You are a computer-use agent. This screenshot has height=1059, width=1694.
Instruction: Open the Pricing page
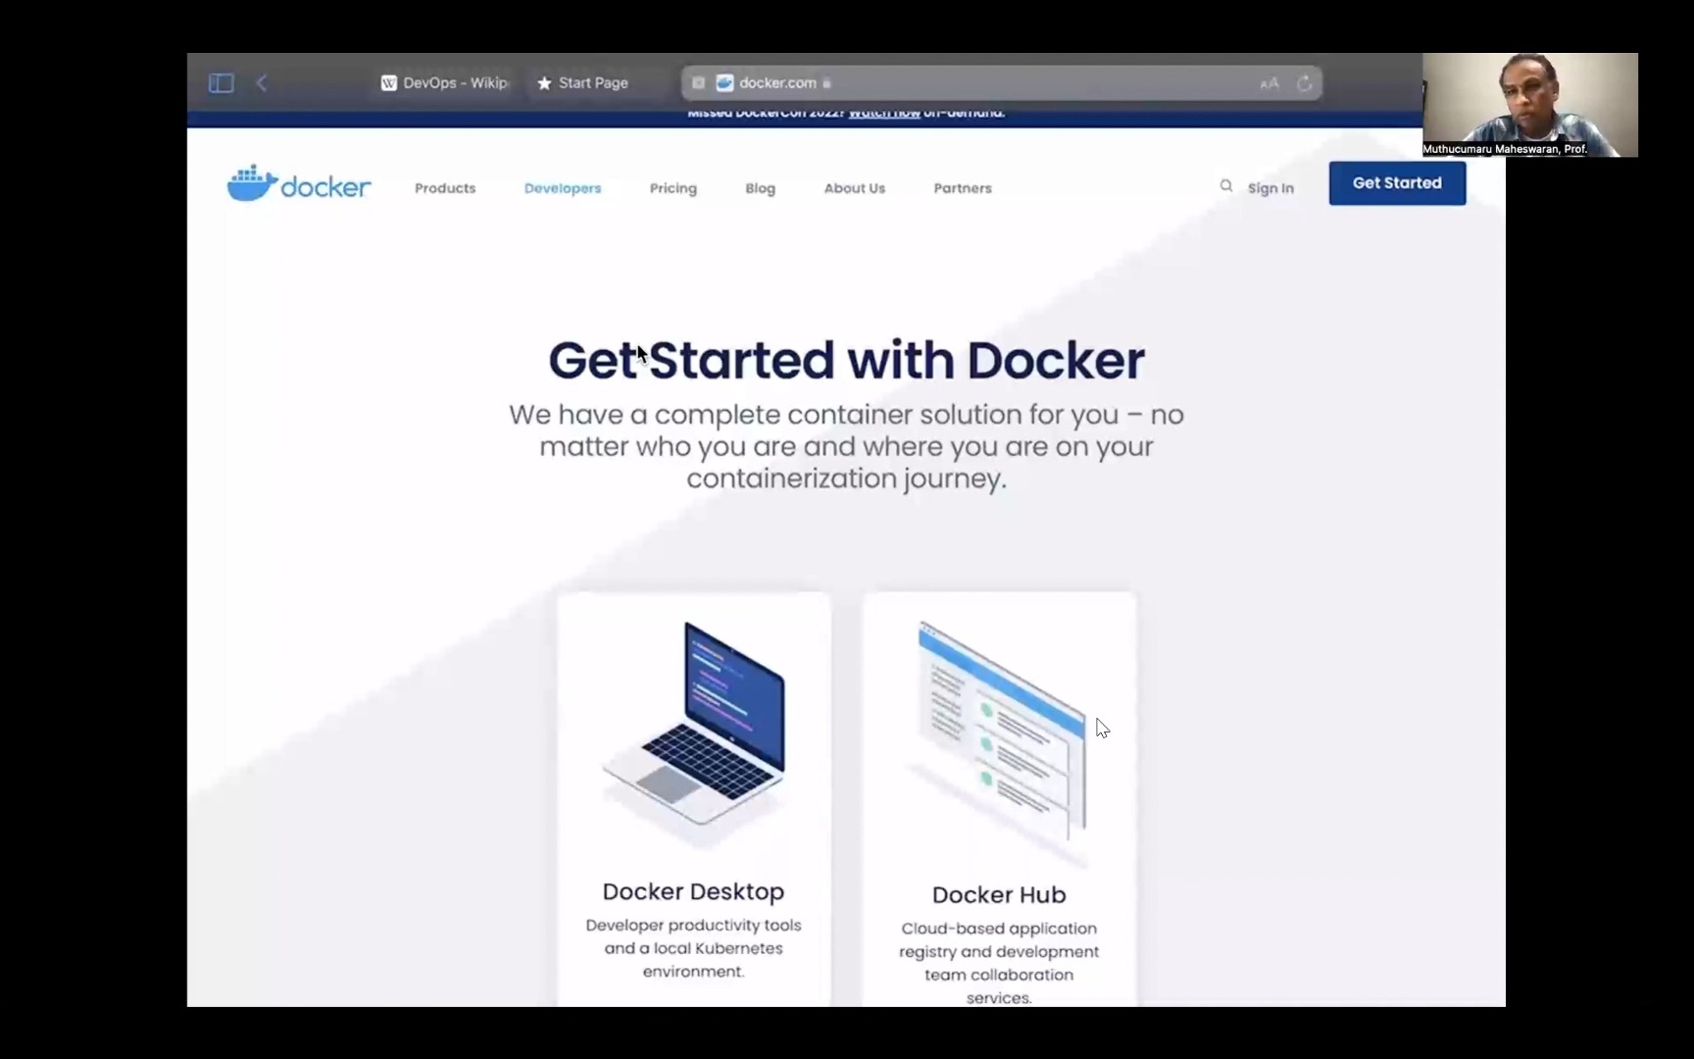point(673,188)
